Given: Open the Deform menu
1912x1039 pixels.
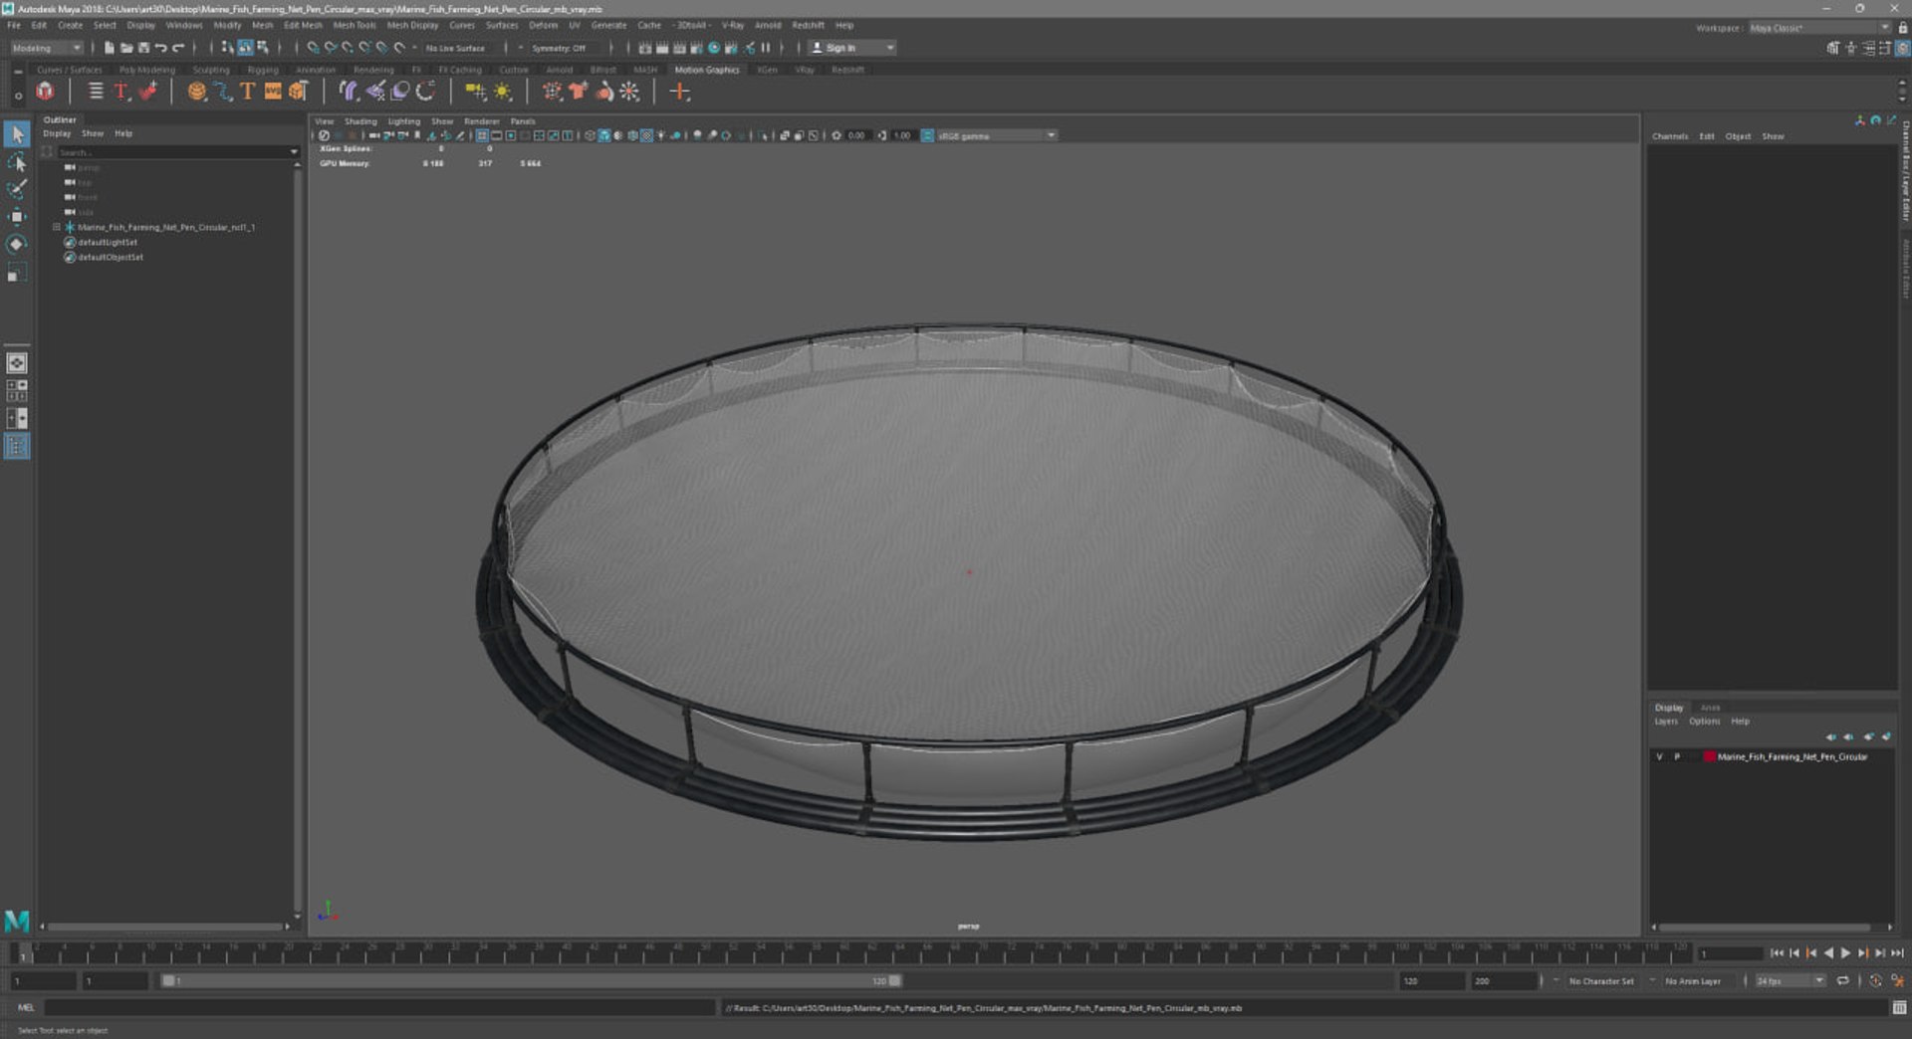Looking at the screenshot, I should [x=543, y=26].
